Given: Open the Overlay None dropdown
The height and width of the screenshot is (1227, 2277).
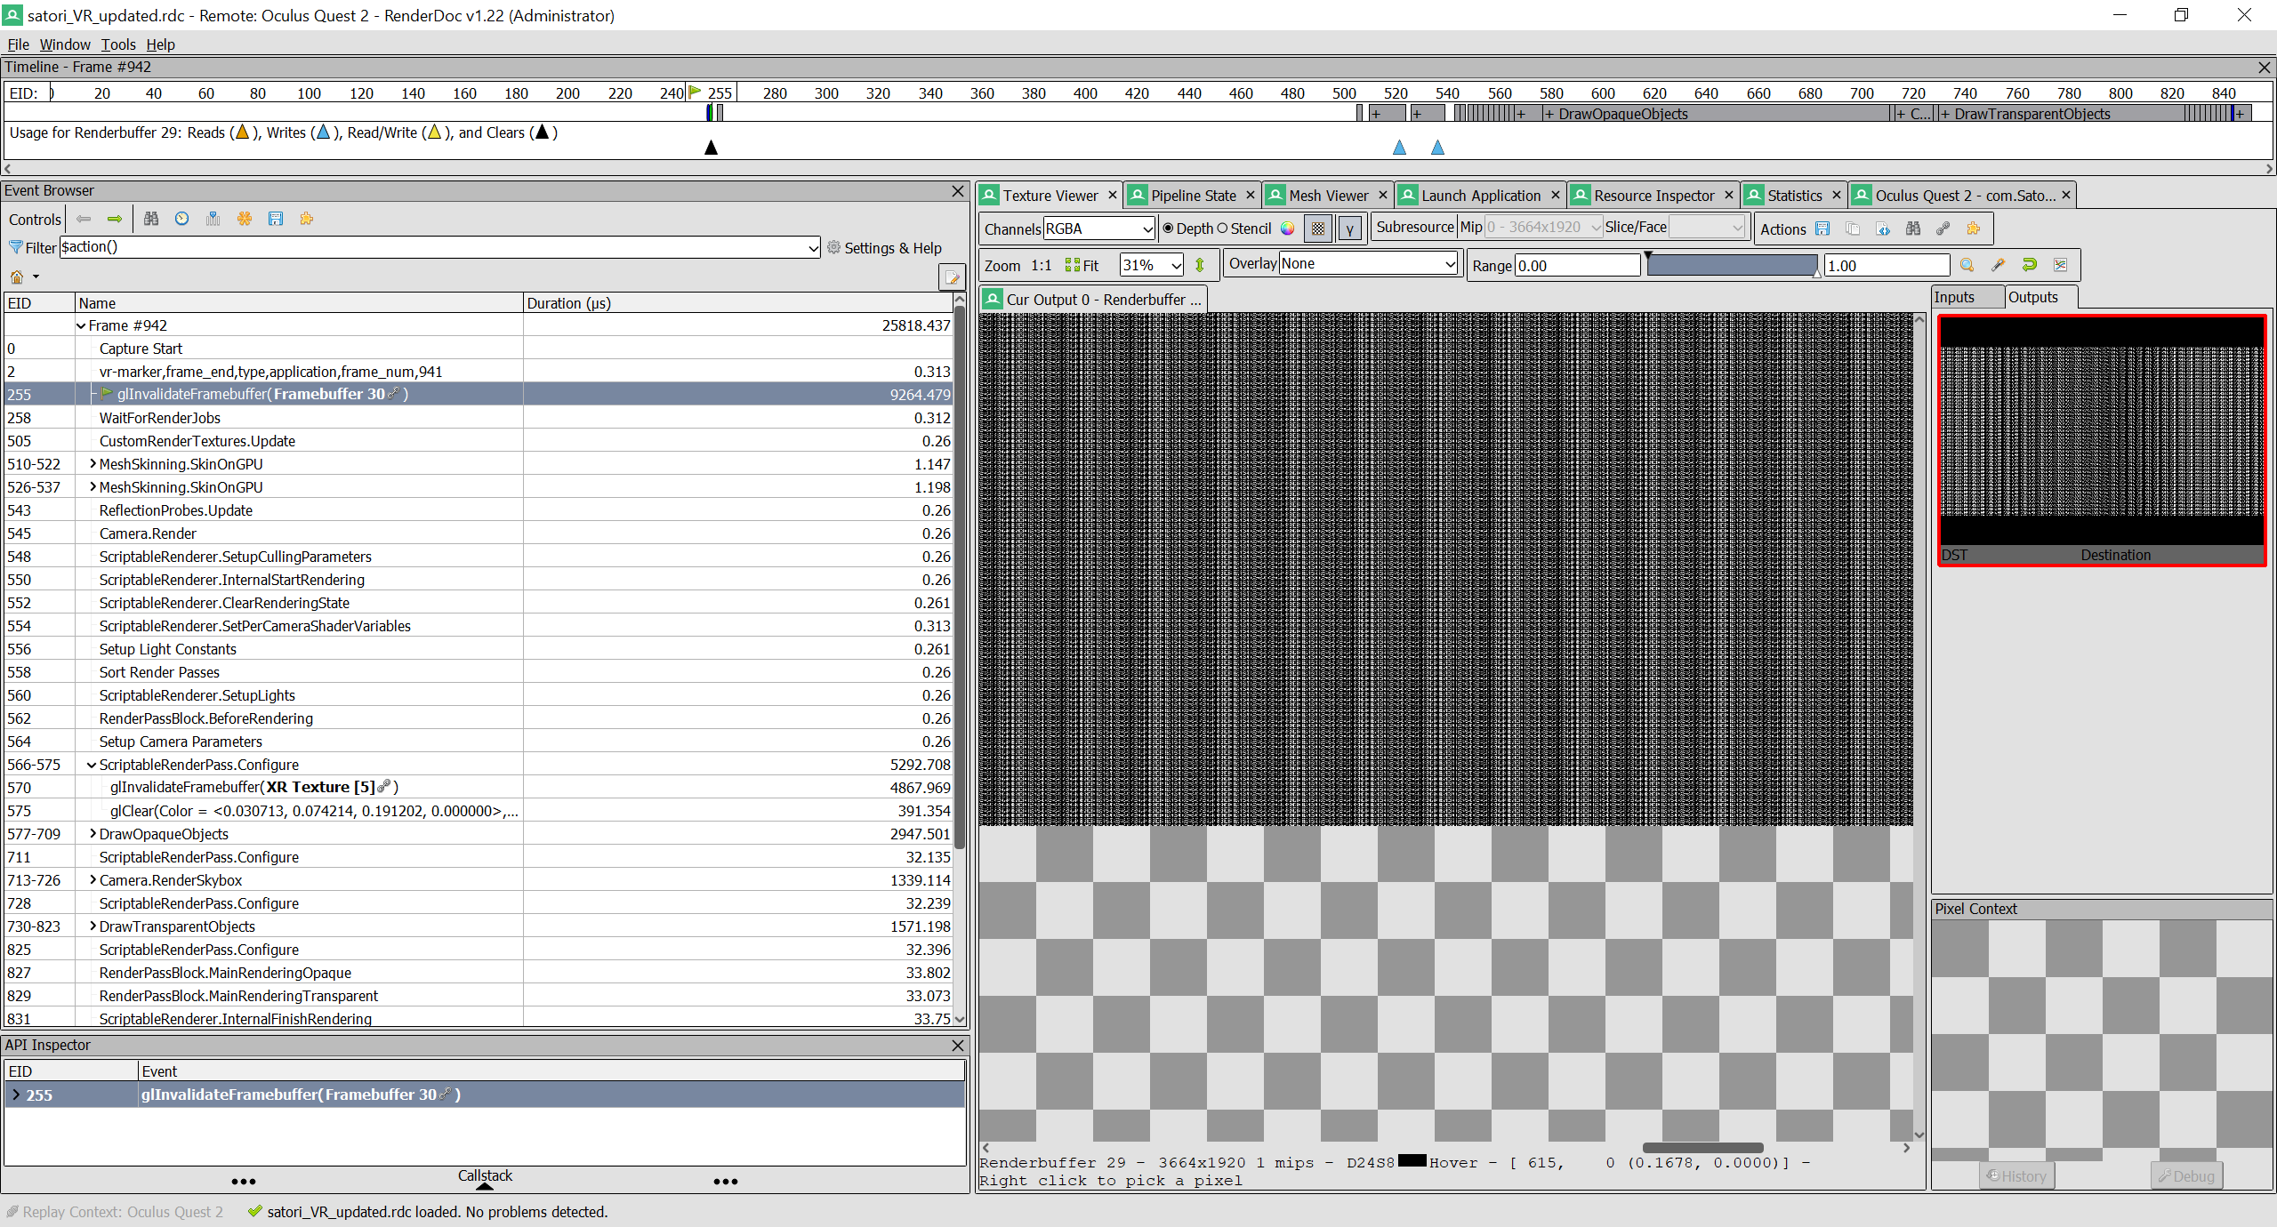Looking at the screenshot, I should [1368, 263].
